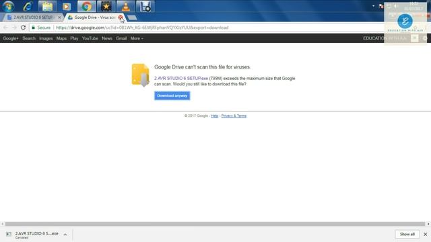
Task: Click the Secure padlock site info
Action: tap(41, 28)
